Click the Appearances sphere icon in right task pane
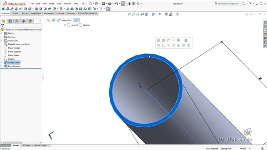 (265, 38)
